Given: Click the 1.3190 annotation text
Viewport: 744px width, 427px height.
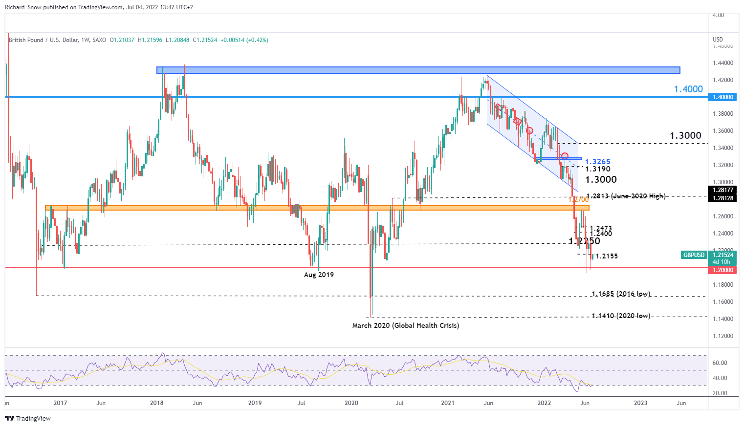Looking at the screenshot, I should coord(597,169).
